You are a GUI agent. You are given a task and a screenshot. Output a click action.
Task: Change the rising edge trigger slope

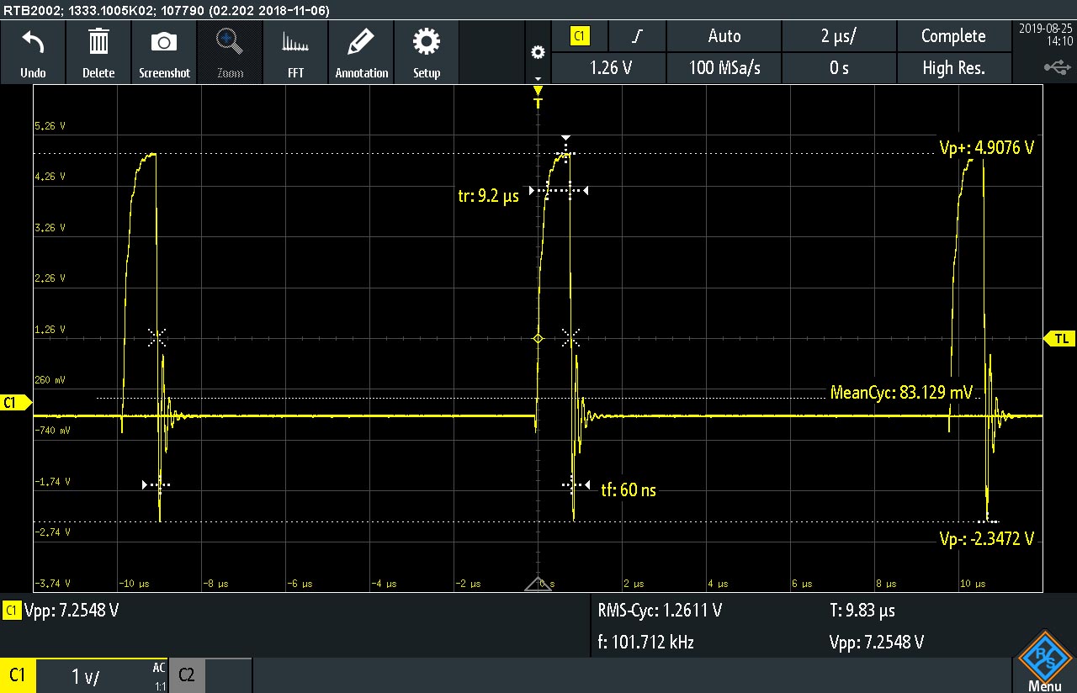(x=637, y=36)
